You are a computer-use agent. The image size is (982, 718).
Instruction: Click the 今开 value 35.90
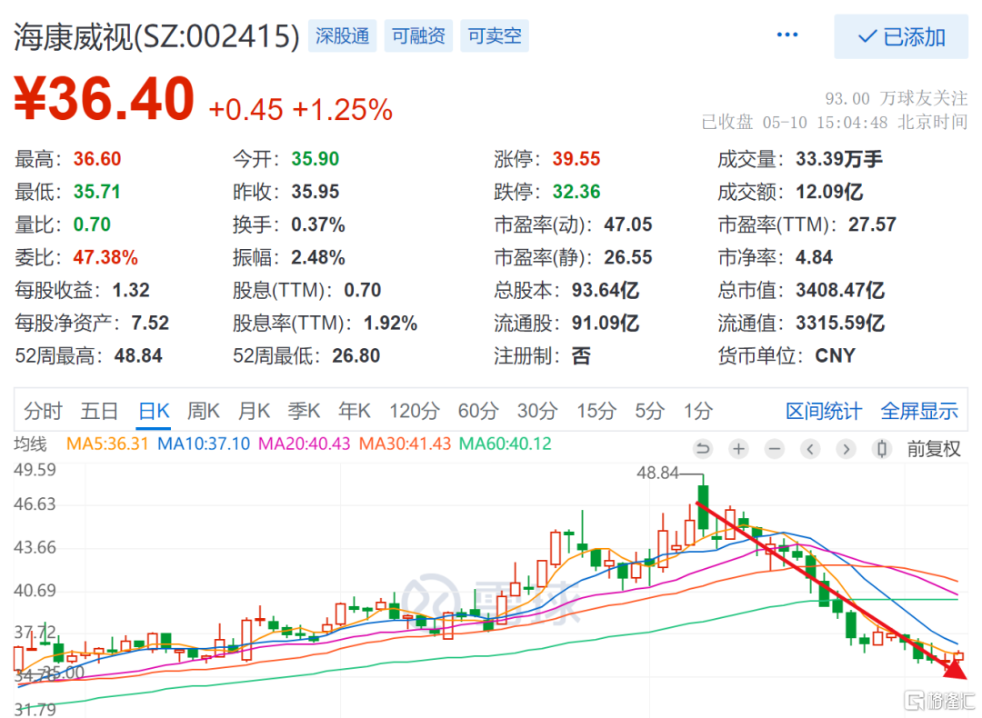(x=315, y=159)
